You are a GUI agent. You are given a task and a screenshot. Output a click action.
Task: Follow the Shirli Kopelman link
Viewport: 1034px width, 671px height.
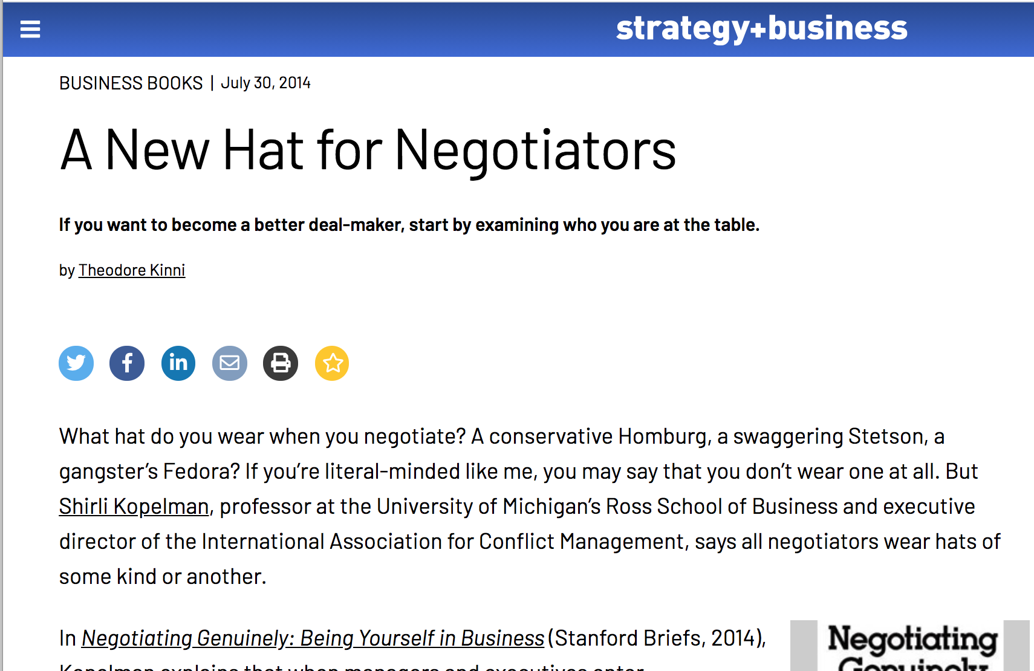click(x=134, y=507)
